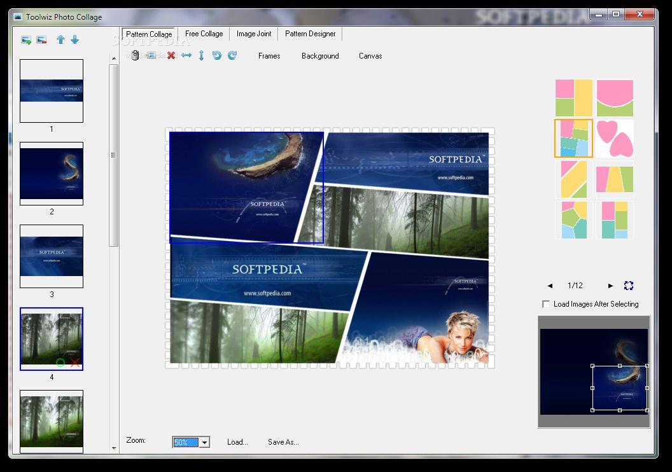Screen dimensions: 672x472
Task: Click the trash can icon in toolbar
Action: (135, 55)
